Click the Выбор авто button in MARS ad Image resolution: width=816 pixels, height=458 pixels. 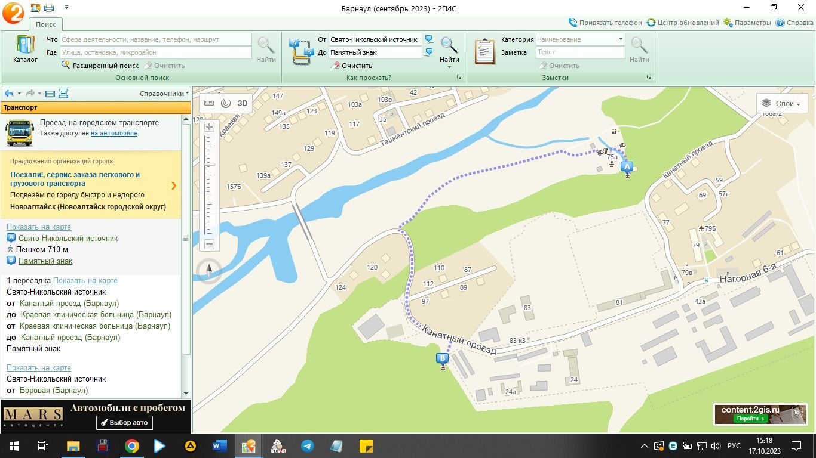click(x=124, y=423)
